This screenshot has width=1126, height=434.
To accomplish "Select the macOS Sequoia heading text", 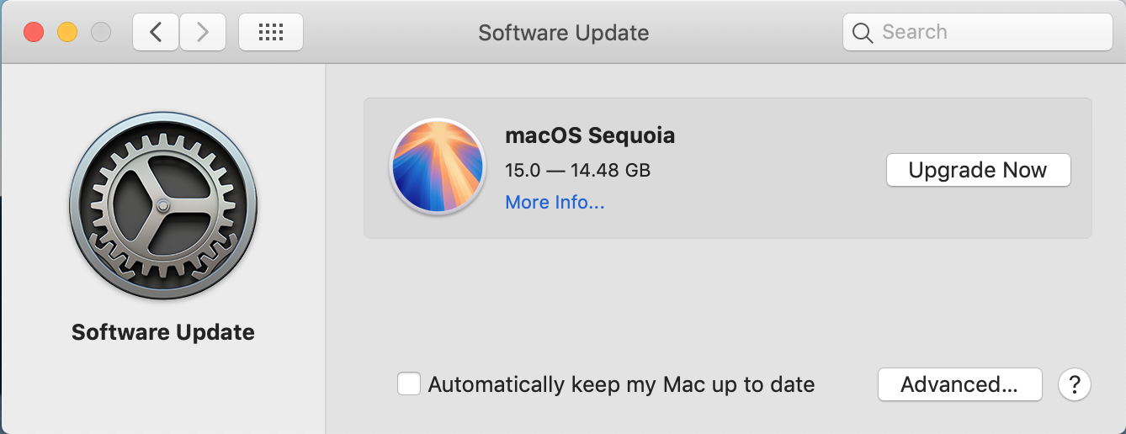I will point(590,135).
